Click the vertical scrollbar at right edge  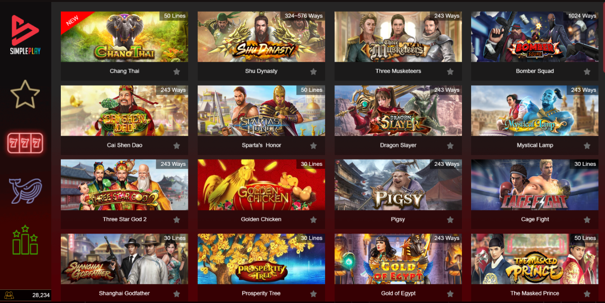point(603,36)
